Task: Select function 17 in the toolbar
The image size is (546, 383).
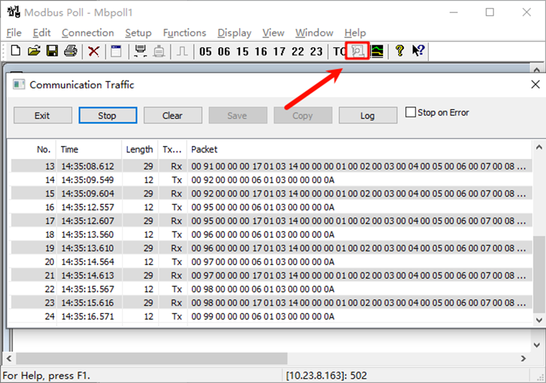Action: (279, 52)
